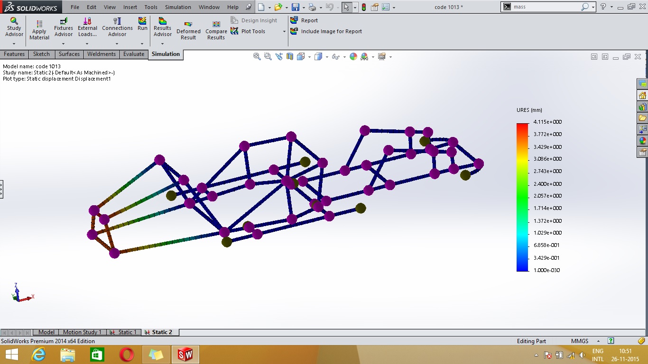
Task: Expand Connections Advisor dropdown arrow
Action: click(117, 44)
